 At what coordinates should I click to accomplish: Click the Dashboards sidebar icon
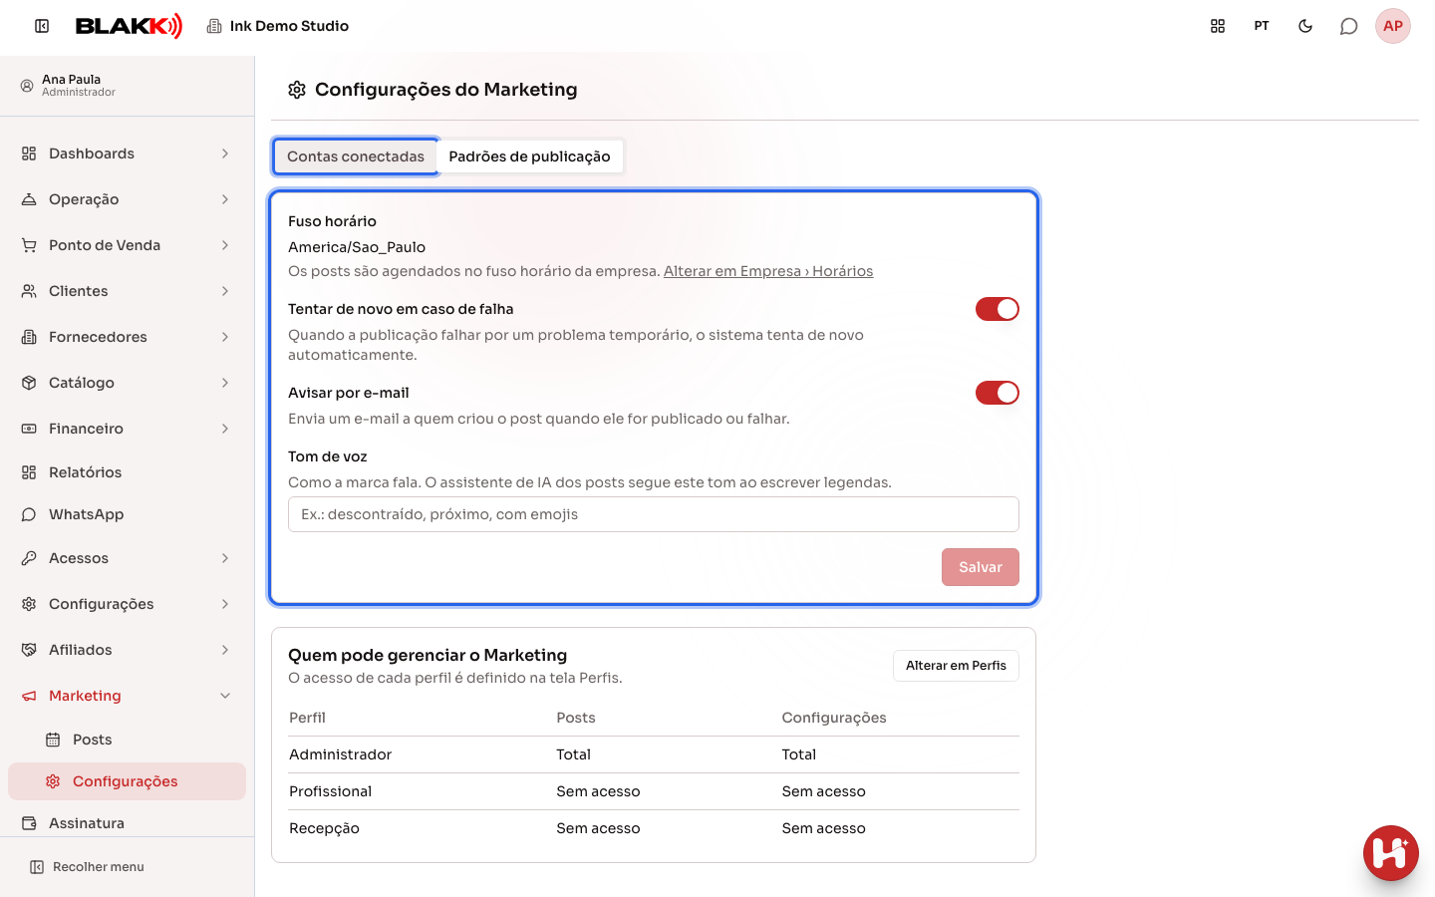[x=29, y=153]
